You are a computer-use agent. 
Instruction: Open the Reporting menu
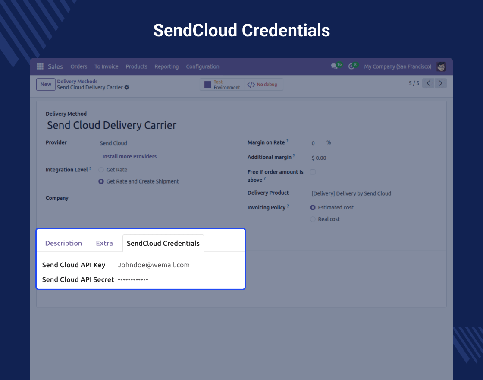pyautogui.click(x=166, y=66)
